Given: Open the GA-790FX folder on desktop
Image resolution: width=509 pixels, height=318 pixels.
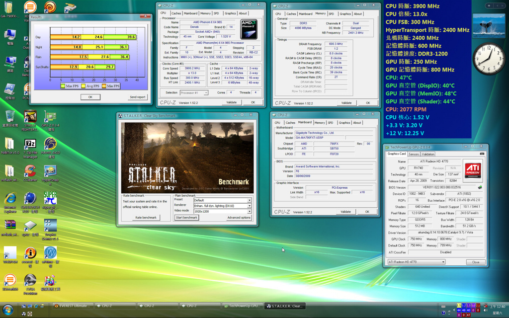Looking at the screenshot, I should coord(10,9).
